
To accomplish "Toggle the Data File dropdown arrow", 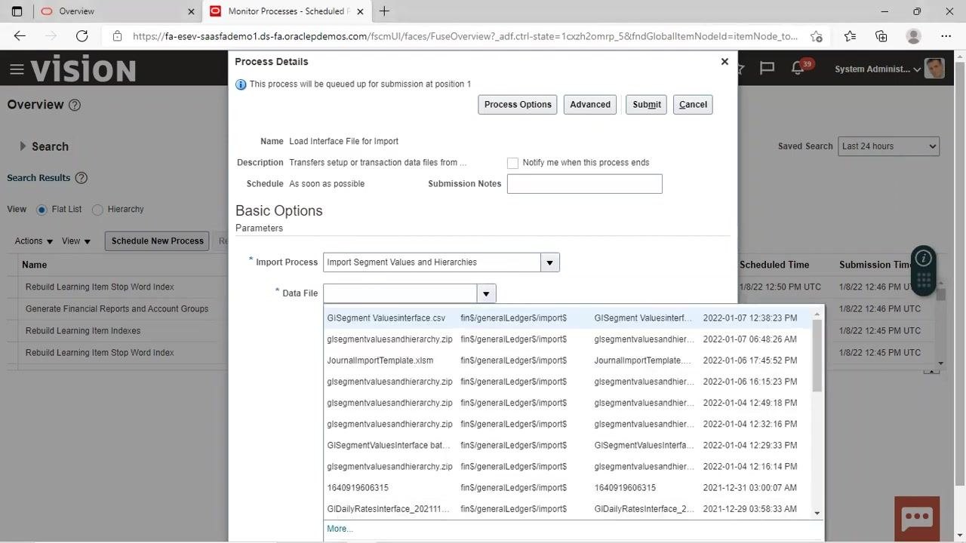I will (x=486, y=293).
